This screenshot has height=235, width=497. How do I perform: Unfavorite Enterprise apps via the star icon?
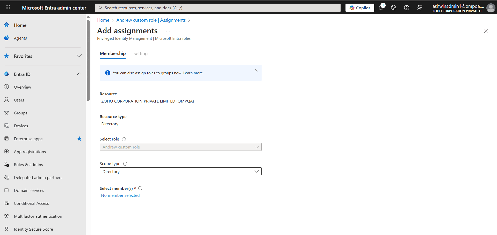(79, 139)
